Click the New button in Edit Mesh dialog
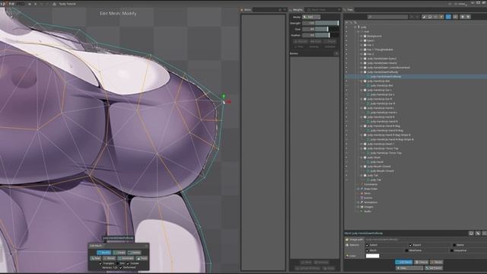This screenshot has height=274, width=487. tap(96, 258)
